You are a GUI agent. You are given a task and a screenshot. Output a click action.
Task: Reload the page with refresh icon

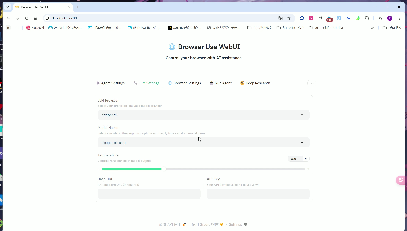pos(27,18)
